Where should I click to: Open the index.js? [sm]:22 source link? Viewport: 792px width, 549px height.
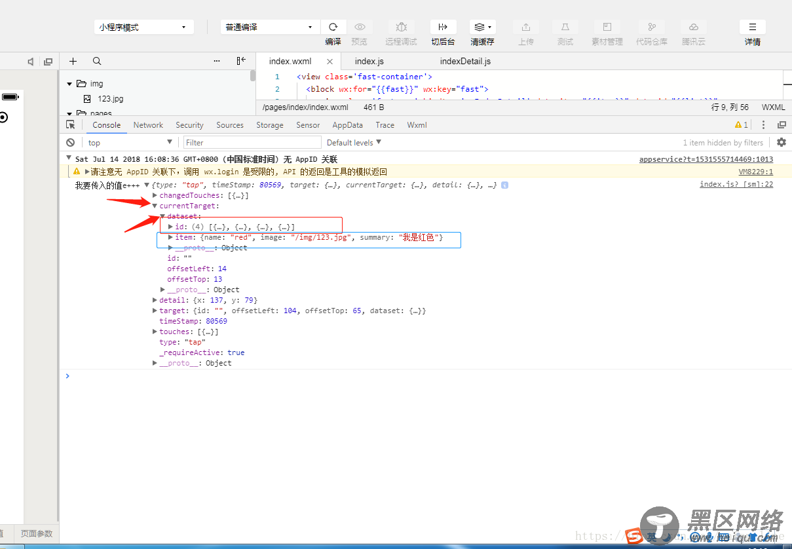click(x=736, y=184)
